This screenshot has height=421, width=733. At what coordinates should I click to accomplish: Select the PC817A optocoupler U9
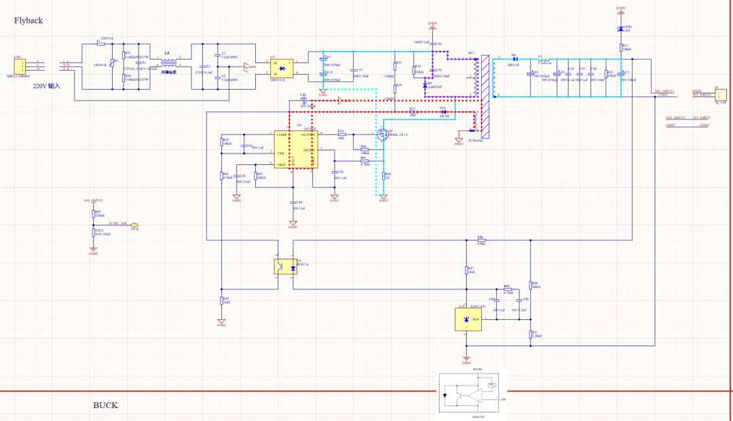[x=286, y=266]
